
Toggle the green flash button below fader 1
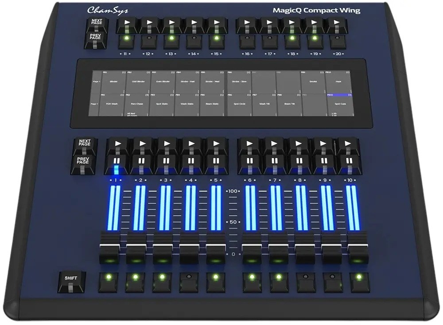[x=109, y=282]
